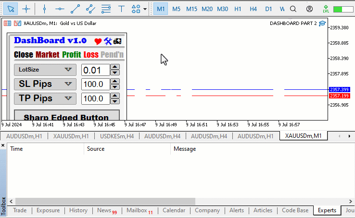This screenshot has width=355, height=218.
Task: Open the Mailbox toolbox tab
Action: click(139, 210)
